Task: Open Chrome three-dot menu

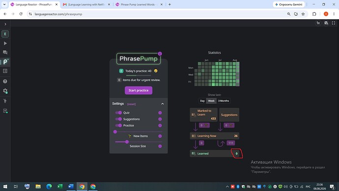Action: click(334, 14)
